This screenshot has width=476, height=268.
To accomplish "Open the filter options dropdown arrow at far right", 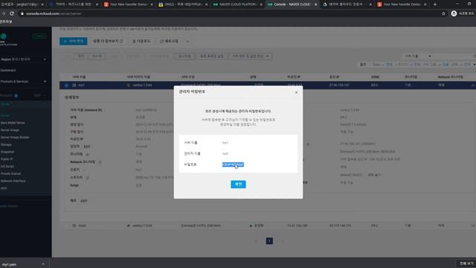I will pos(474,65).
